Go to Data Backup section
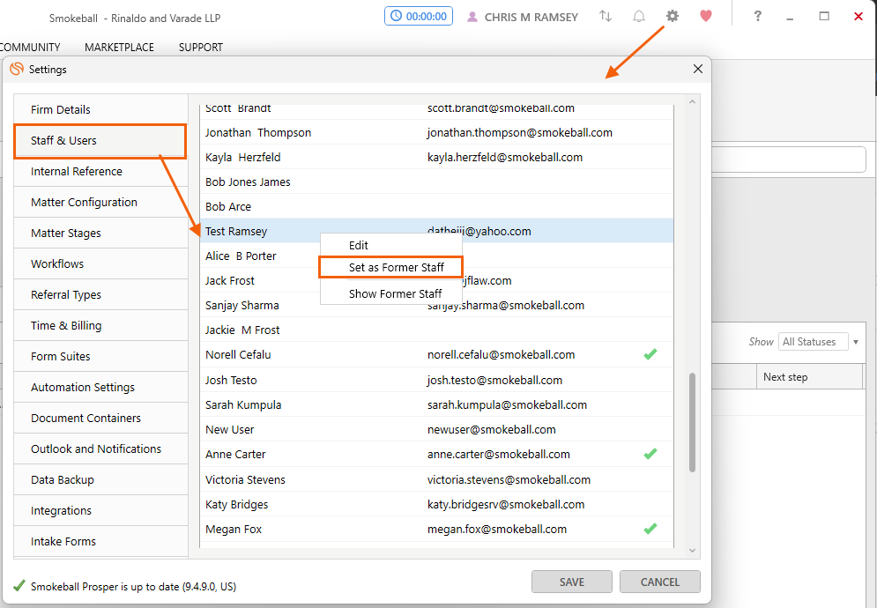877x608 pixels. (x=100, y=480)
